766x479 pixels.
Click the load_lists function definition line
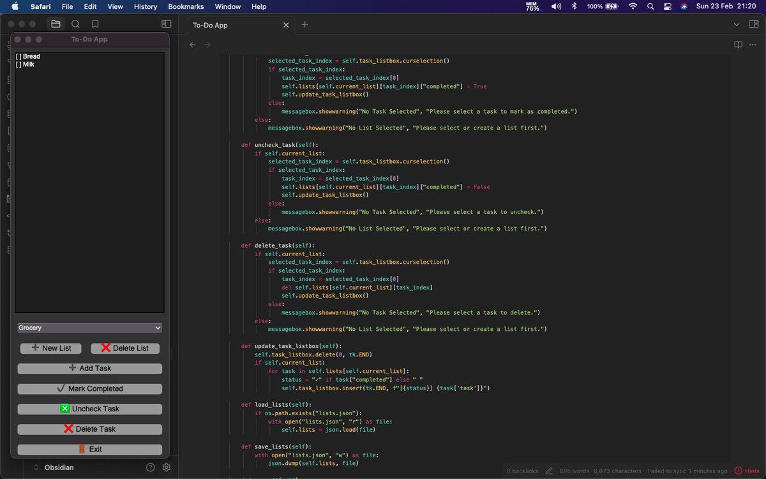point(276,404)
